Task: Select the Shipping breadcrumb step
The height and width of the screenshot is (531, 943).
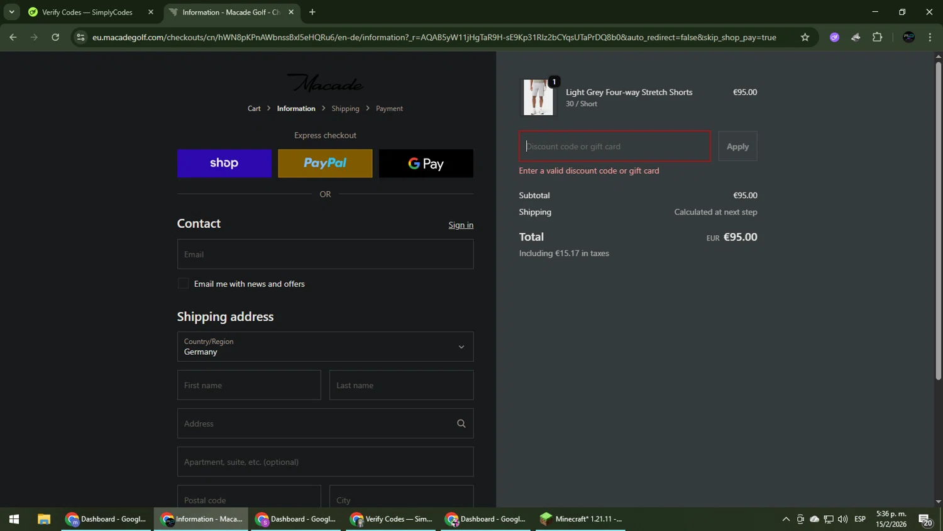Action: tap(345, 108)
